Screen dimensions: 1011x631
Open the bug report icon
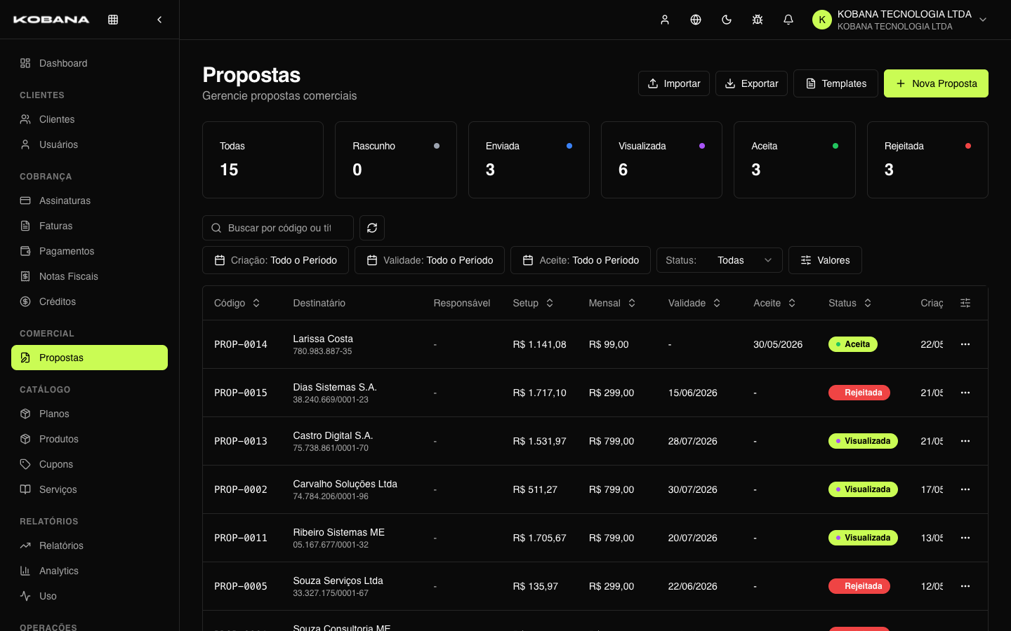pos(758,20)
